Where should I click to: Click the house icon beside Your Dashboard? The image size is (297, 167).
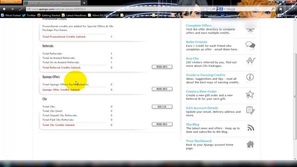point(250,144)
